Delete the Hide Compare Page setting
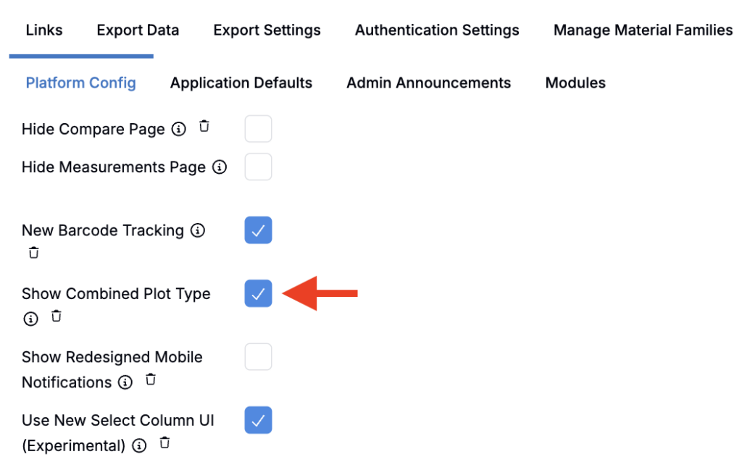742x470 pixels. [204, 127]
